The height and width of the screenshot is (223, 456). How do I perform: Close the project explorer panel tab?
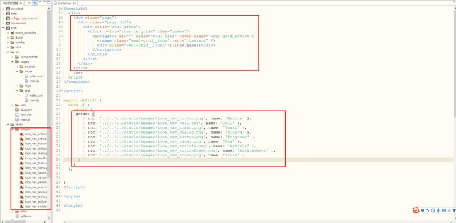click(21, 3)
